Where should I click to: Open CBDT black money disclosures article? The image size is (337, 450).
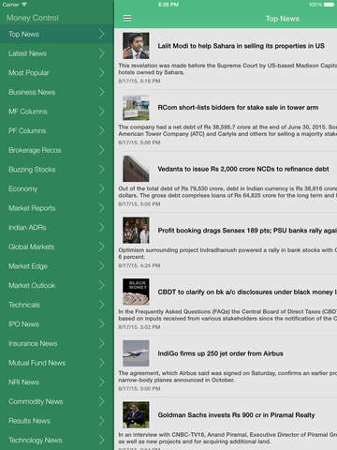[247, 292]
